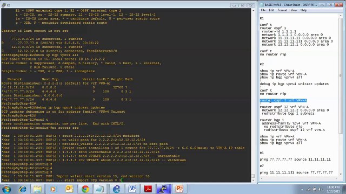Switch to the Notepad taskbar icon
This screenshot has height=194, width=346.
(x=101, y=189)
